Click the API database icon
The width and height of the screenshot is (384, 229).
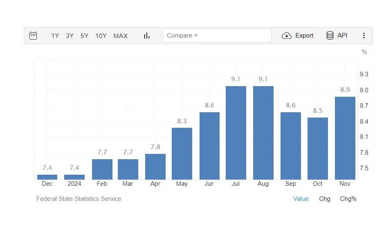(x=330, y=36)
